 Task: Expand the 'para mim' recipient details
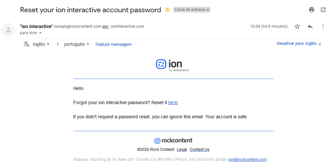(40, 33)
